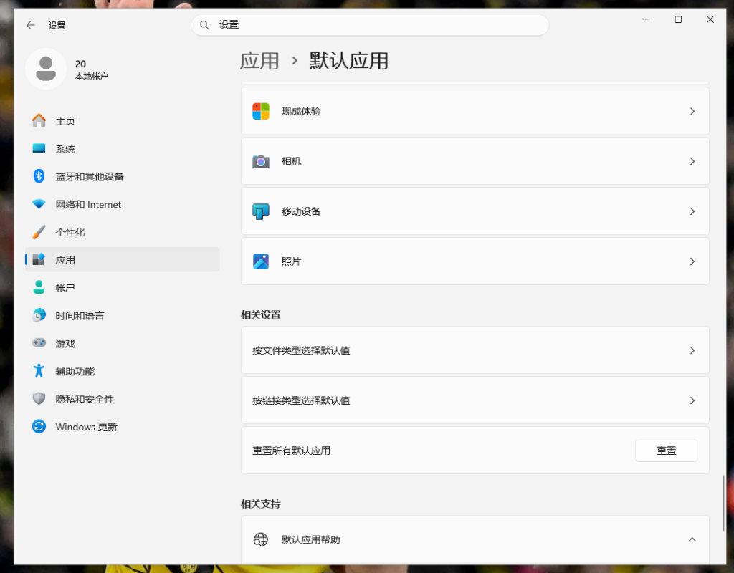Image resolution: width=734 pixels, height=573 pixels.
Task: Click the 现成体验 colorful app icon
Action: click(x=261, y=111)
